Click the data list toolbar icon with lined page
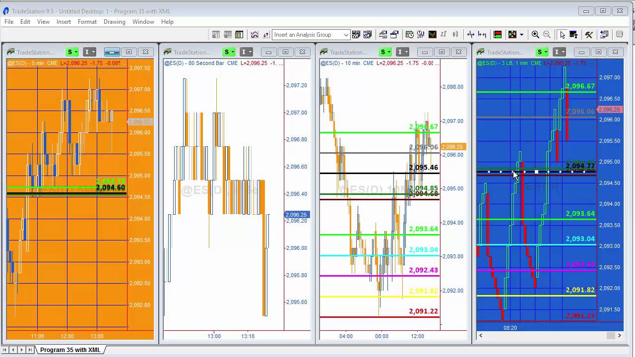This screenshot has width=635, height=357. [x=239, y=35]
